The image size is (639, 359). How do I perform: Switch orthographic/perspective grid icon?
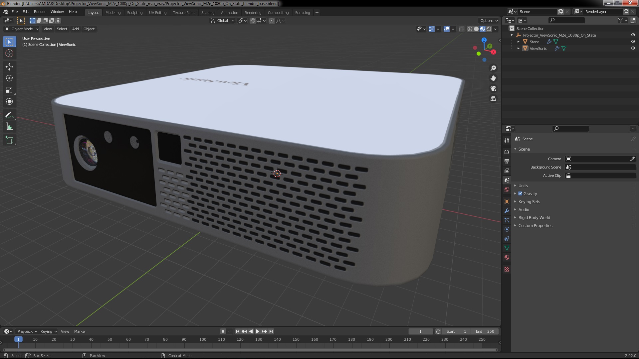click(x=493, y=99)
